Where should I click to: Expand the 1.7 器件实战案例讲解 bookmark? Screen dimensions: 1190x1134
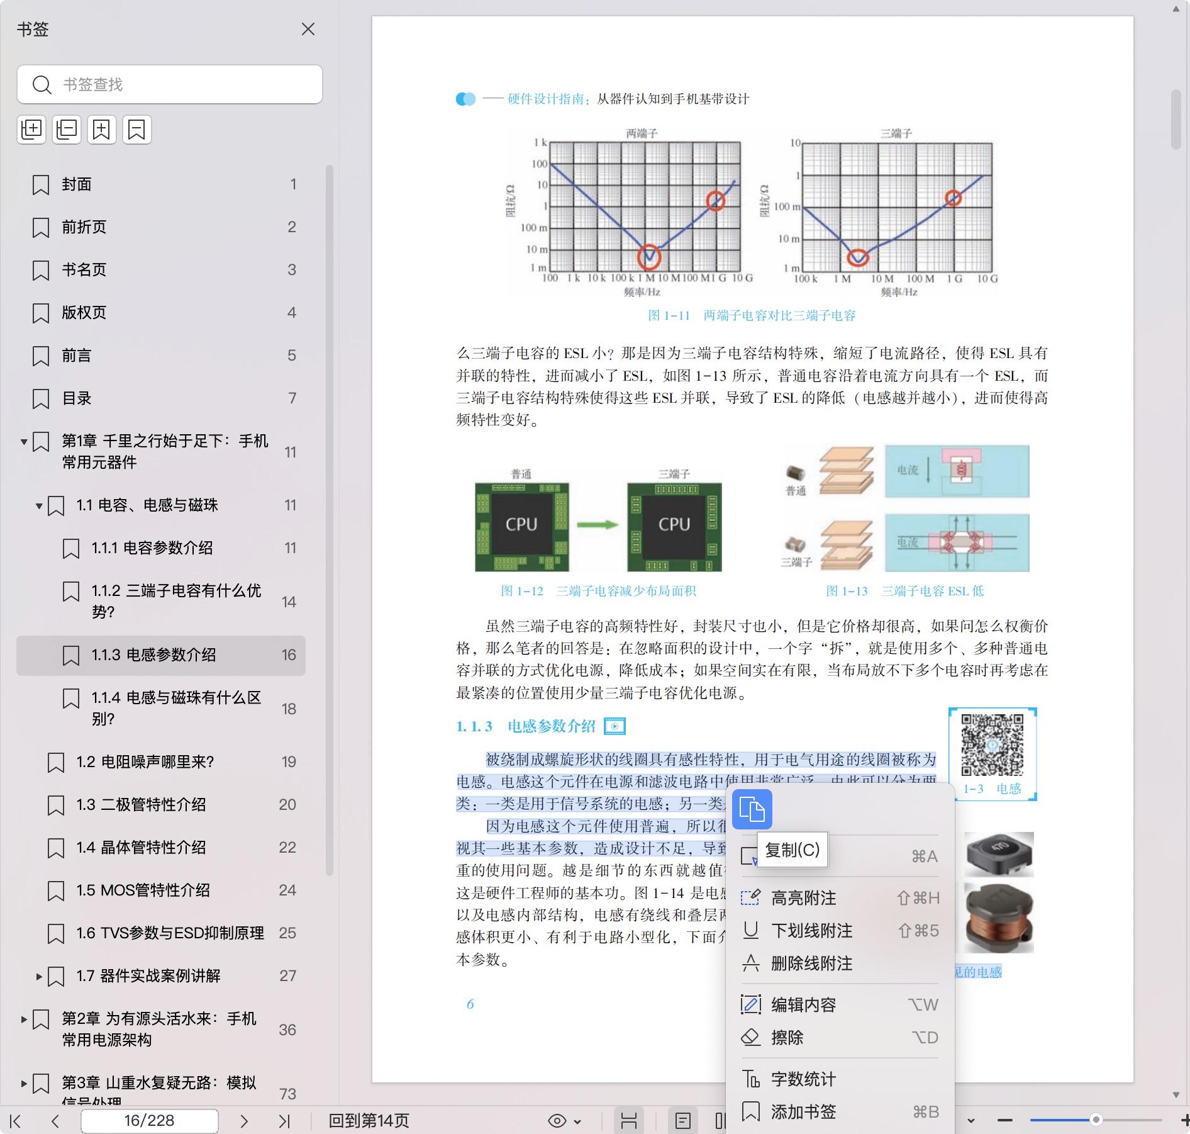click(39, 977)
